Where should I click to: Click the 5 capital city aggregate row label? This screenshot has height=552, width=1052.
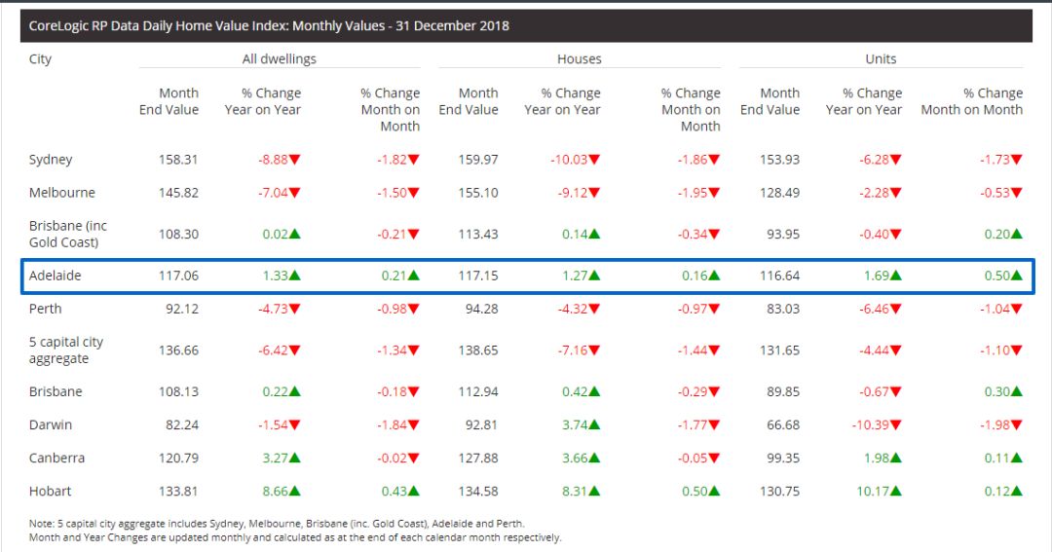point(65,350)
